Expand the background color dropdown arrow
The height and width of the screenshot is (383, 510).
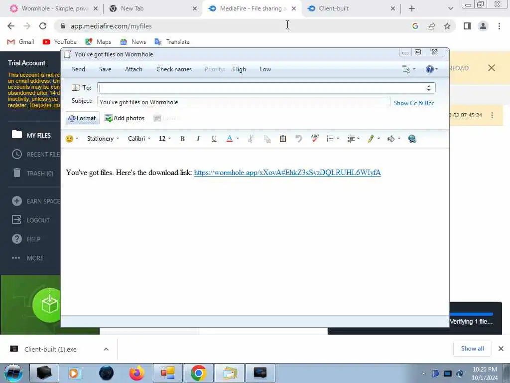[399, 139]
